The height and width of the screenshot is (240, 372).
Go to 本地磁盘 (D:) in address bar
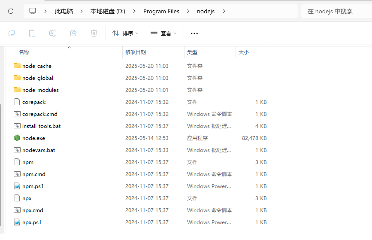tap(108, 11)
